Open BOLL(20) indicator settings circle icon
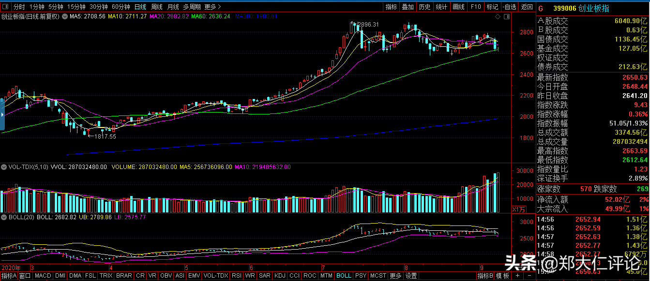This screenshot has height=281, width=650. click(x=4, y=217)
